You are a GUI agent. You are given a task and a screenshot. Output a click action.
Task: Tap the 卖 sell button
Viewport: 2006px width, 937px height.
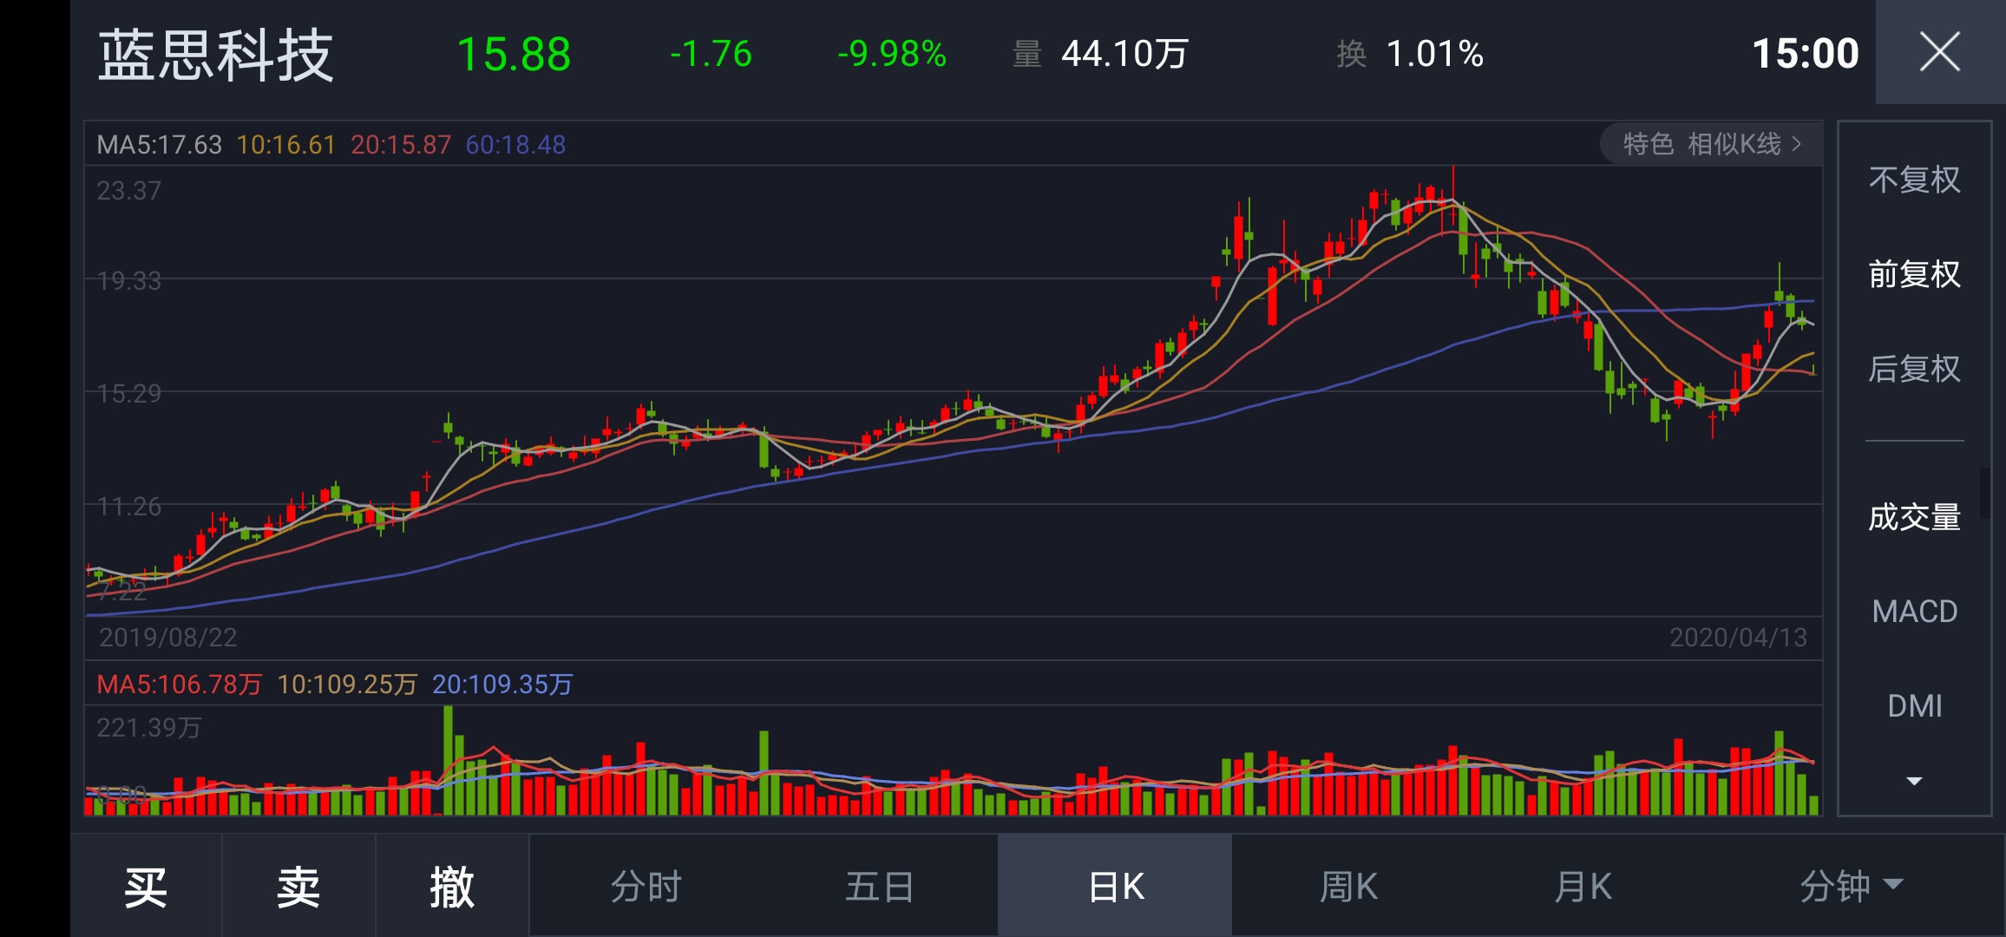298,887
